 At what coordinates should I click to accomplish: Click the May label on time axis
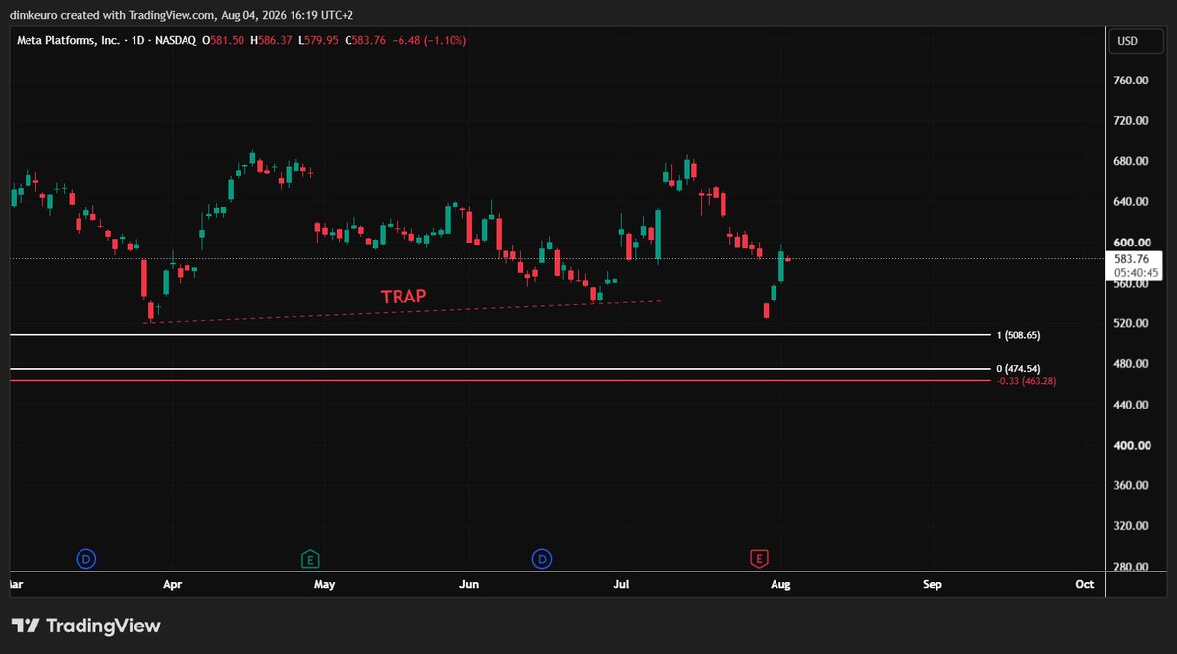coord(324,584)
